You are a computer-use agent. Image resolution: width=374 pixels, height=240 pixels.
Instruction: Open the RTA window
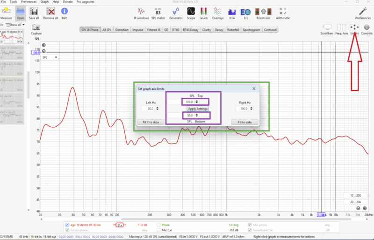coord(232,14)
